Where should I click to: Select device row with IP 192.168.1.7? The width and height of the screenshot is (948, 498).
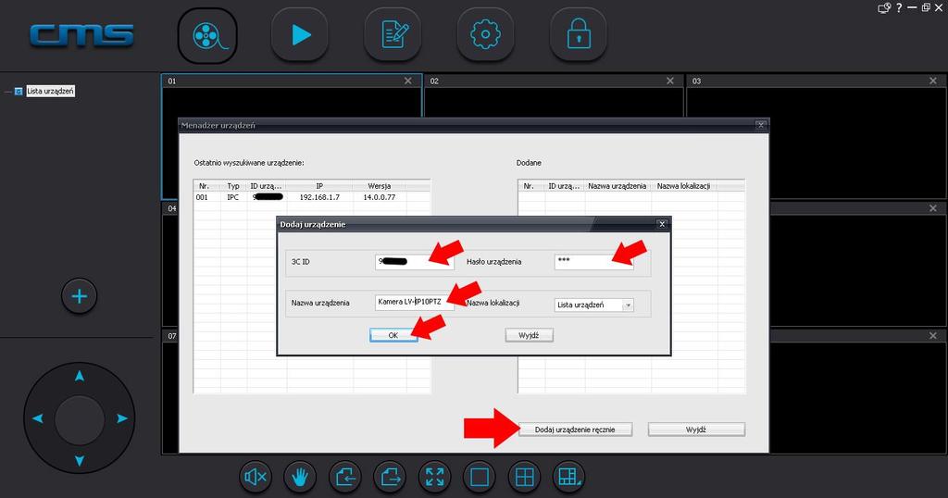click(x=312, y=198)
